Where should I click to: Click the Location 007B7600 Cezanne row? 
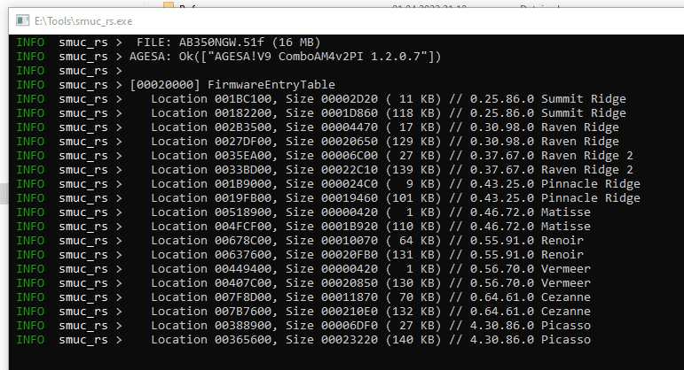pyautogui.click(x=303, y=312)
